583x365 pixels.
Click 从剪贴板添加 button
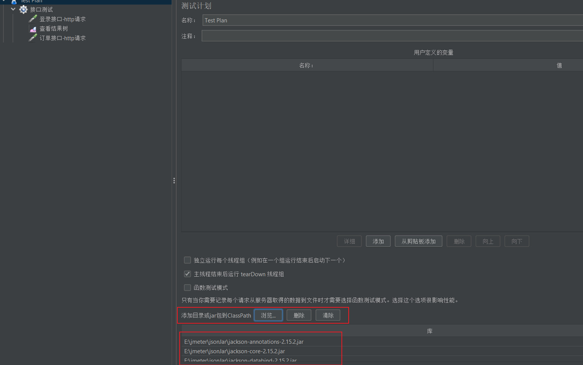419,241
